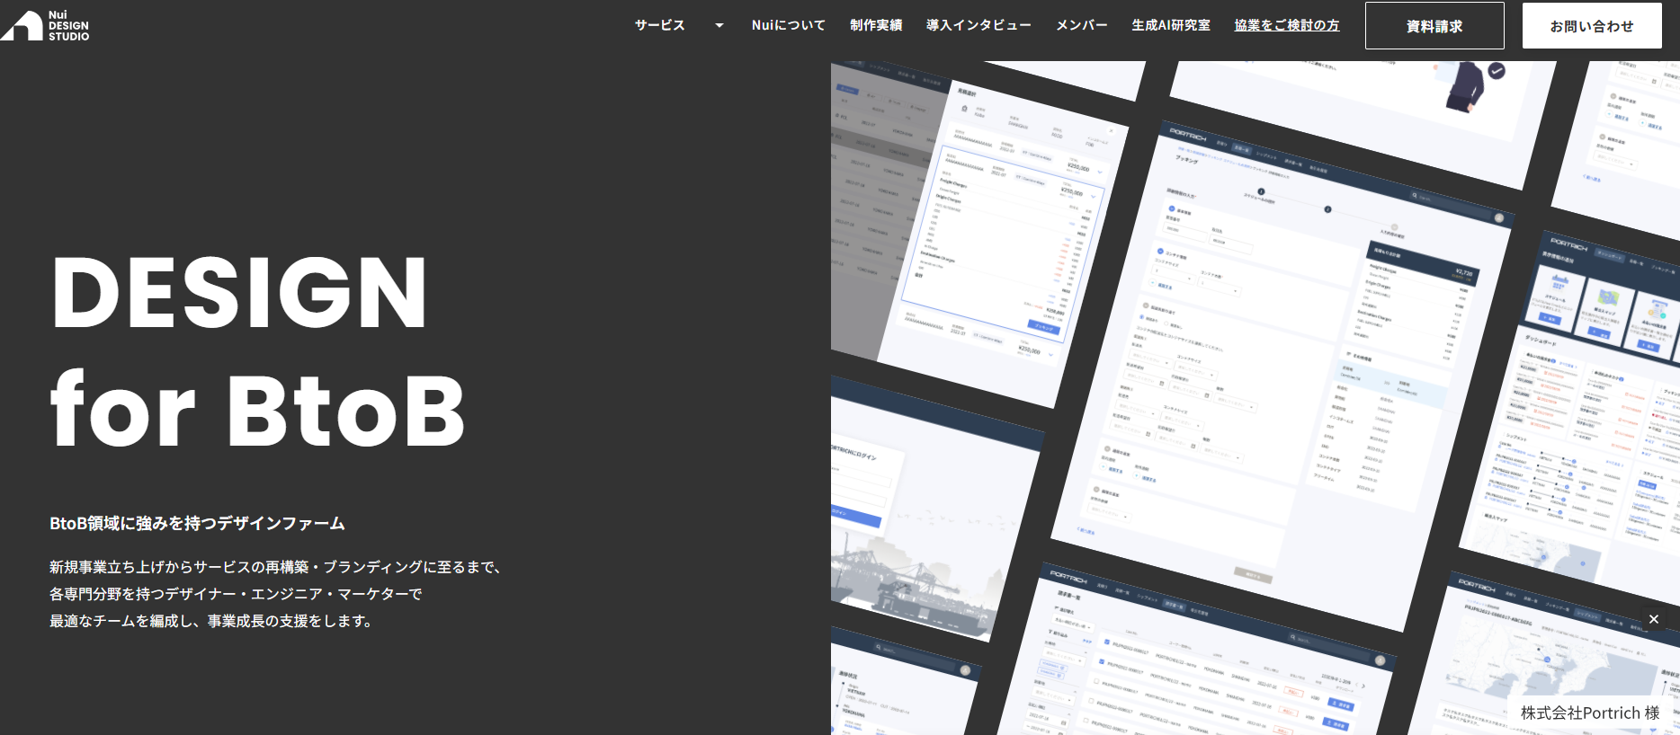This screenshot has width=1680, height=735.
Task: Click the 株式会社Portrich 様 caption label
Action: (1589, 713)
